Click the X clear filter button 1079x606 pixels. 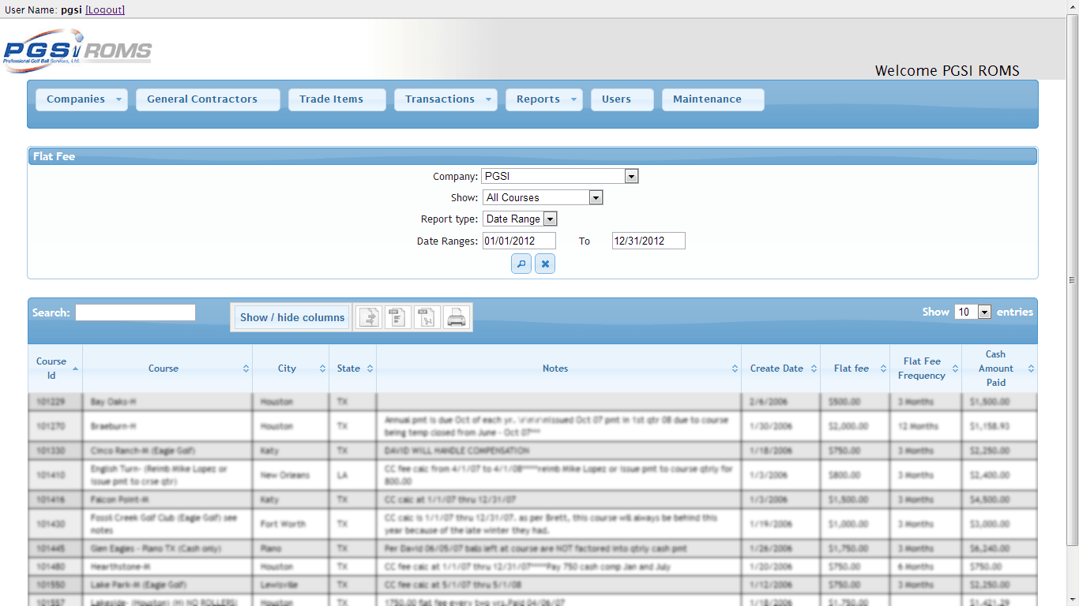click(545, 264)
